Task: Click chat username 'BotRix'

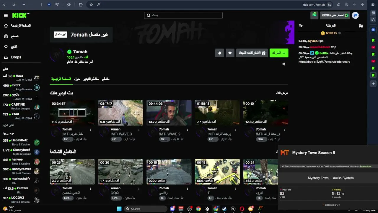Action: (x=324, y=53)
